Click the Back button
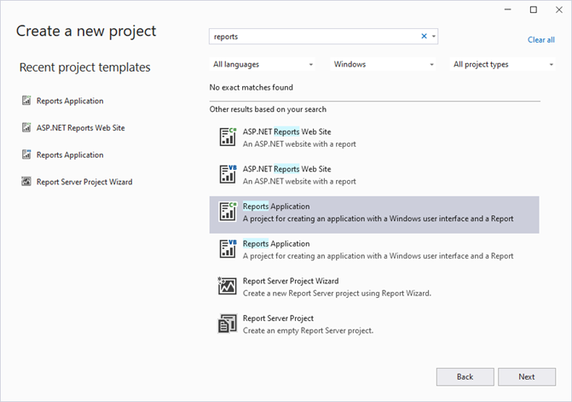Screen dimensions: 572x402 click(465, 376)
